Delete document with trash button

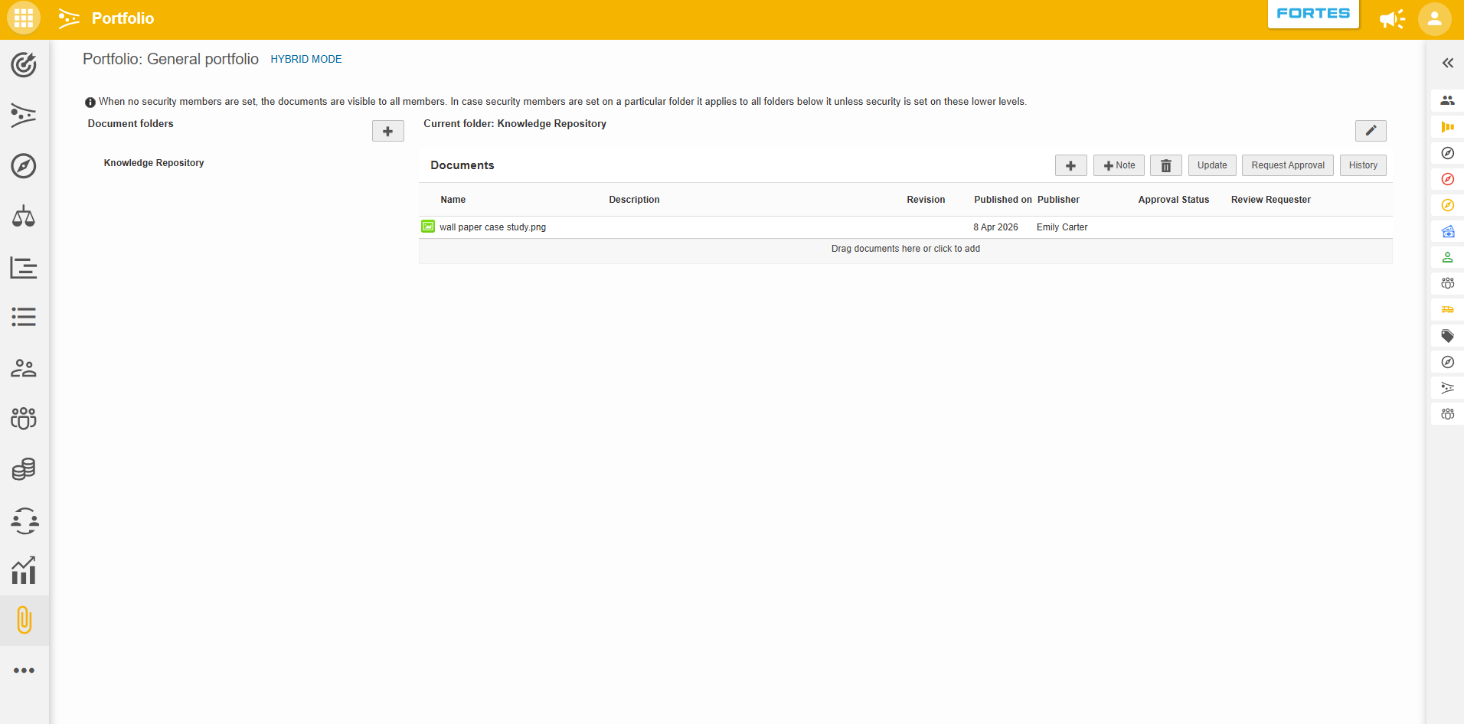click(x=1165, y=165)
